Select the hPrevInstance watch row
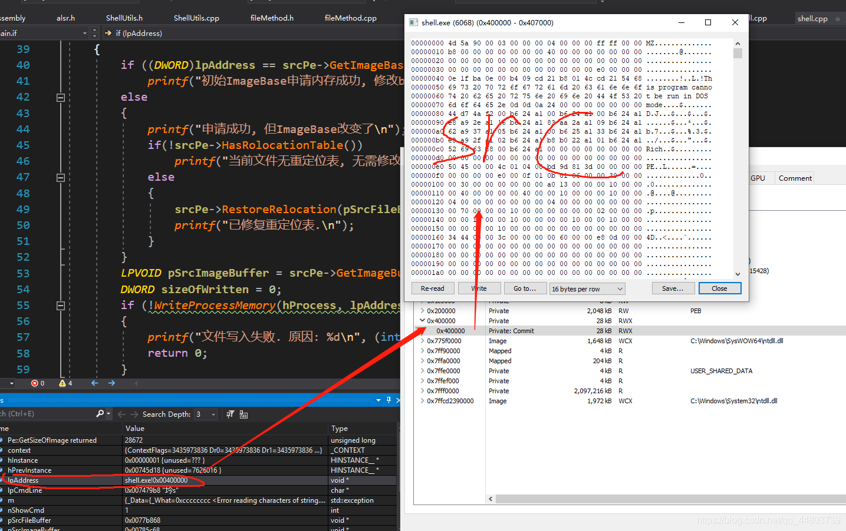Viewport: 846px width, 531px height. 198,470
